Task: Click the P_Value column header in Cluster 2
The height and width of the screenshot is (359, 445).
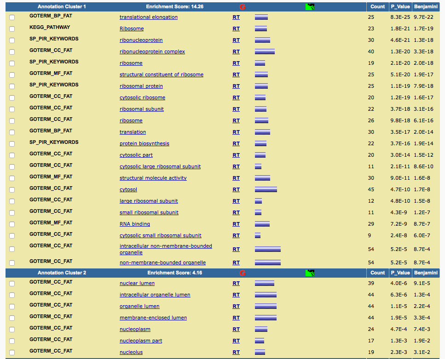Action: [400, 273]
